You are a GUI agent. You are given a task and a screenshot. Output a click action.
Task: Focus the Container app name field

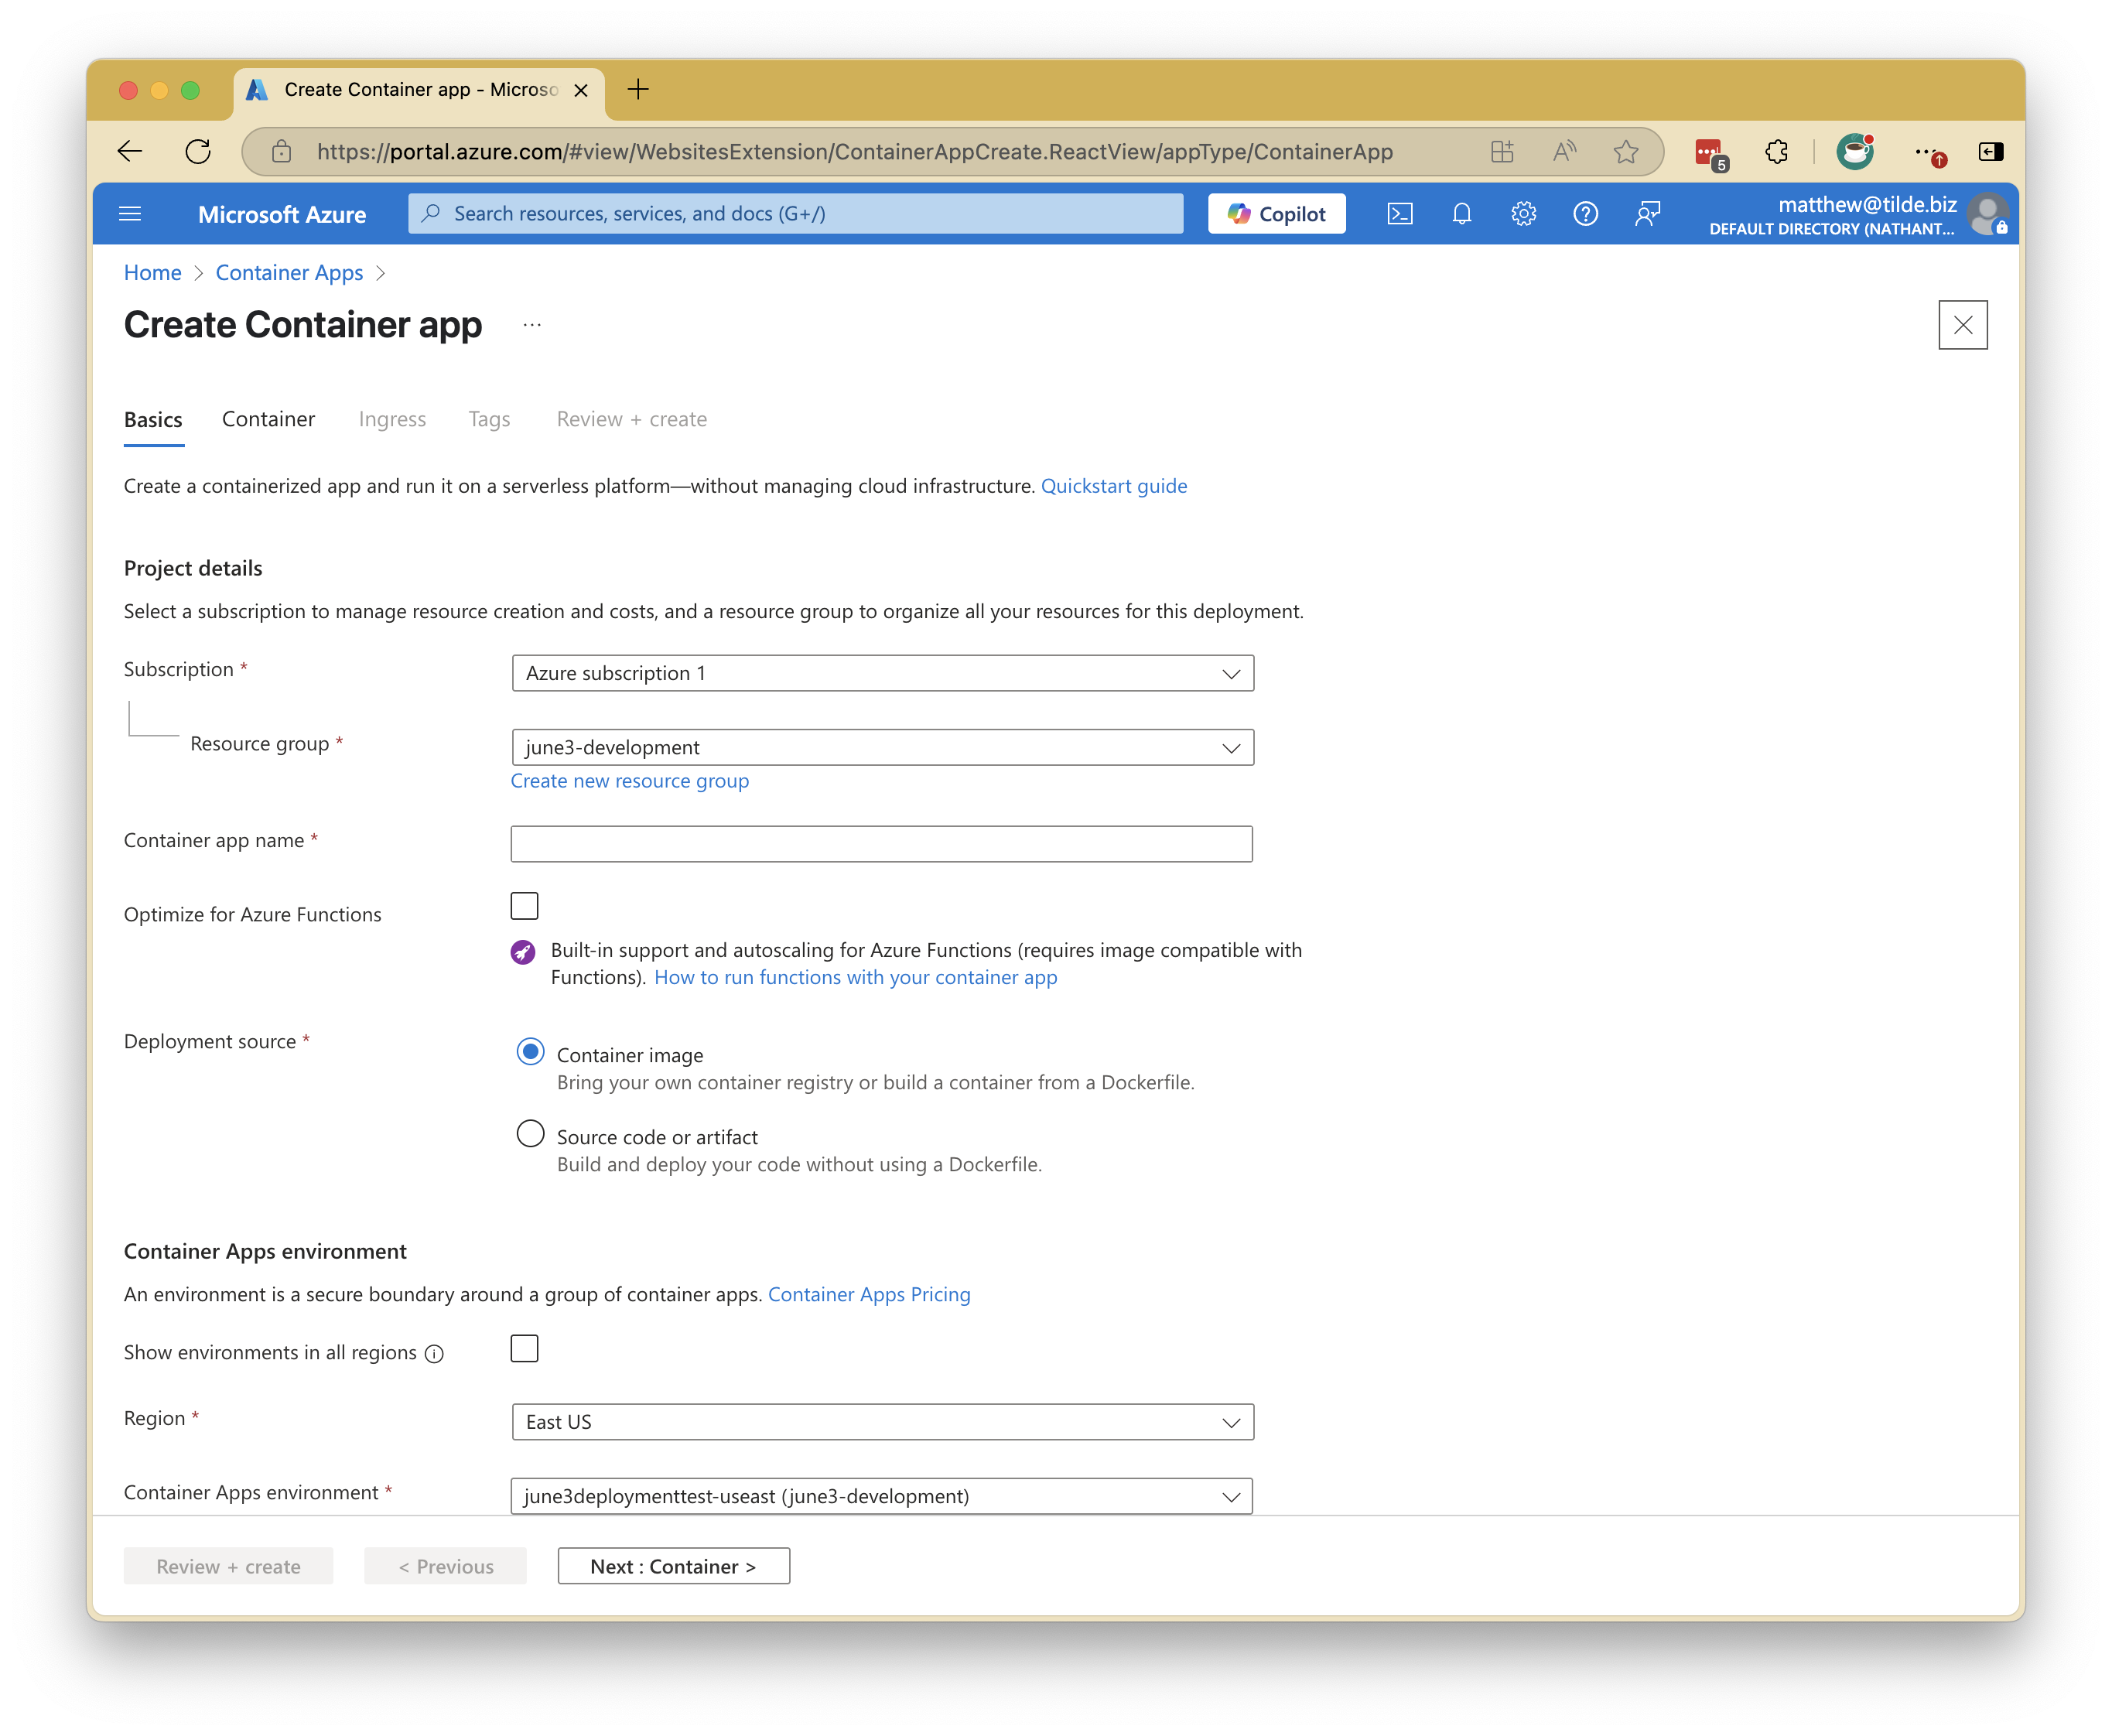881,843
